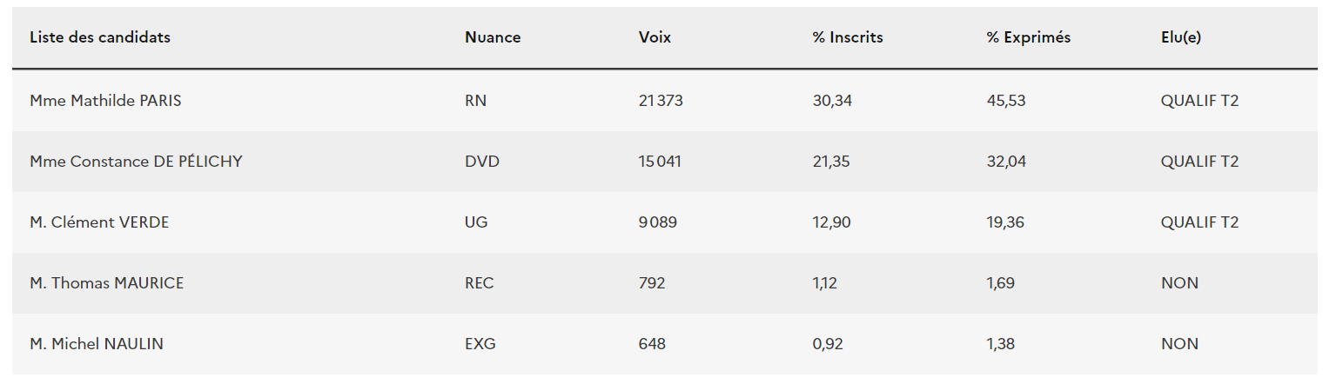1323x384 pixels.
Task: Click the 'Nuance' column header
Action: pyautogui.click(x=493, y=37)
